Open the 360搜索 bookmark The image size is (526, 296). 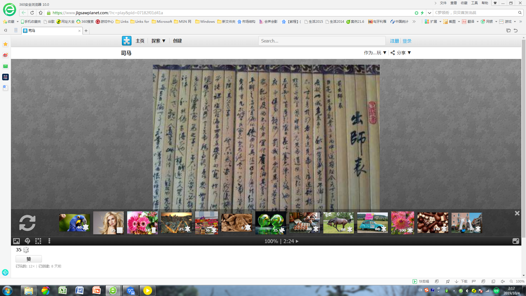click(x=85, y=22)
